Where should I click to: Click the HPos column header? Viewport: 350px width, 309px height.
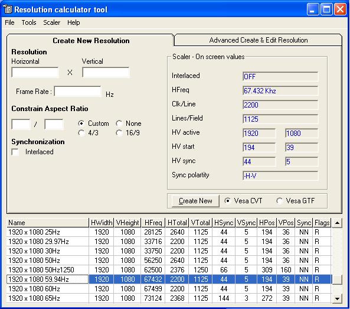(x=267, y=223)
